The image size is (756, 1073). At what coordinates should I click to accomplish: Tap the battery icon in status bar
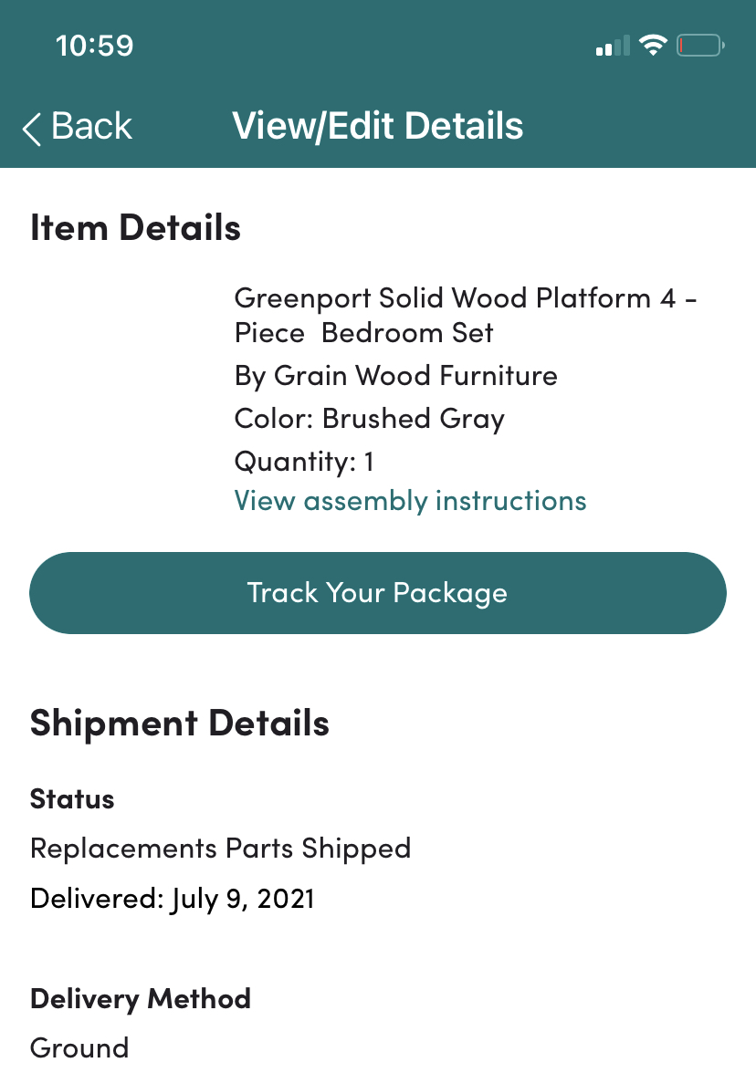click(x=699, y=46)
